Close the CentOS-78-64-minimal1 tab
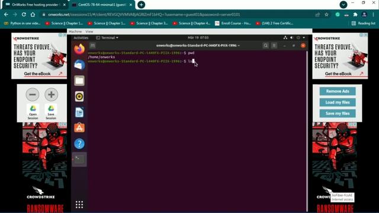The width and height of the screenshot is (379, 213). click(x=131, y=5)
